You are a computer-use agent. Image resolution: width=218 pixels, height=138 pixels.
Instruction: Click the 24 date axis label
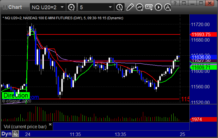point(28,134)
